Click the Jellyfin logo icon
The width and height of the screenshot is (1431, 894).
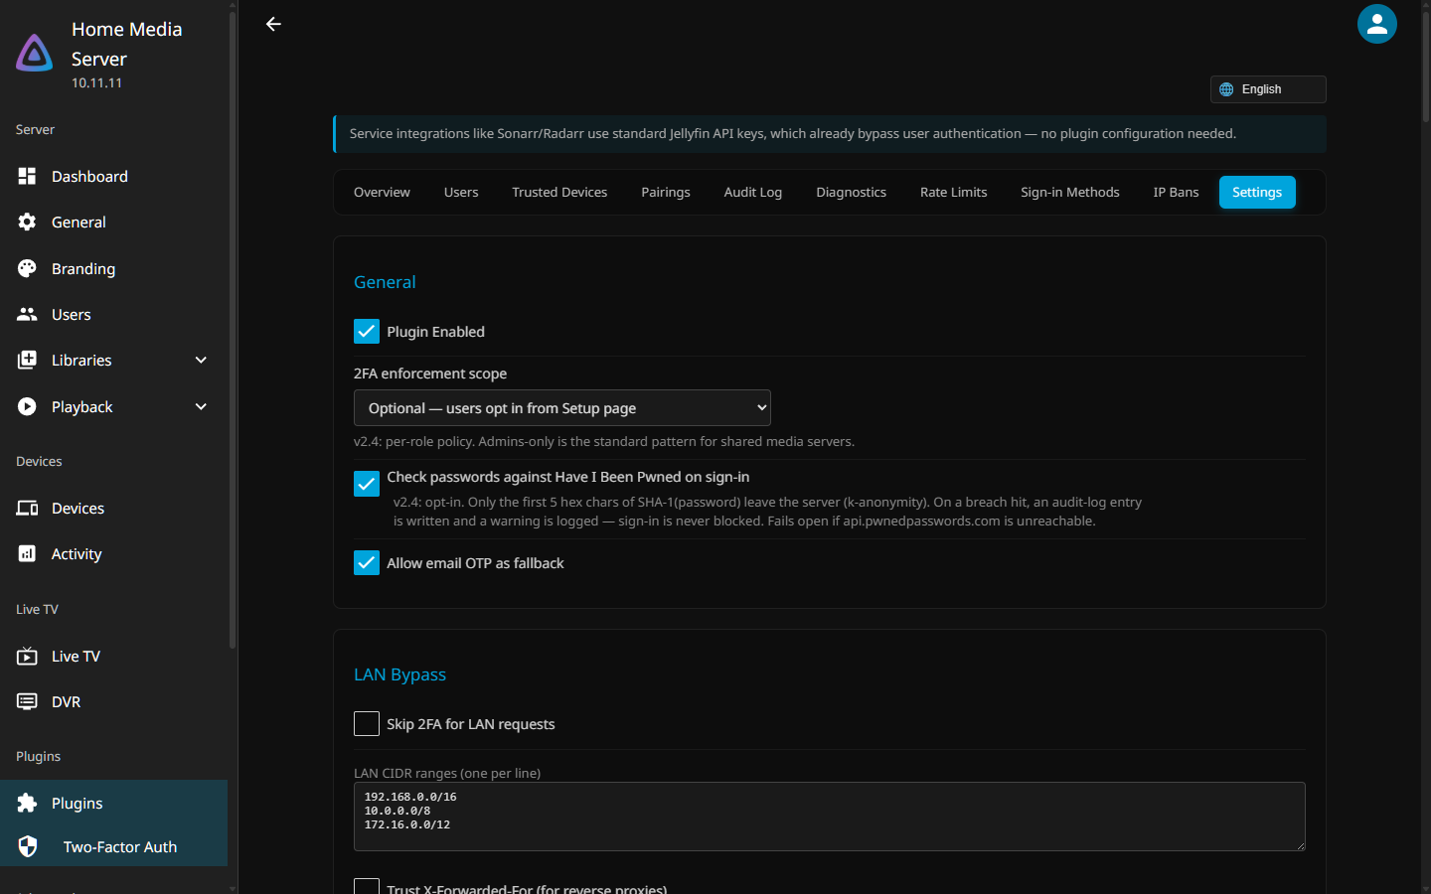point(35,54)
